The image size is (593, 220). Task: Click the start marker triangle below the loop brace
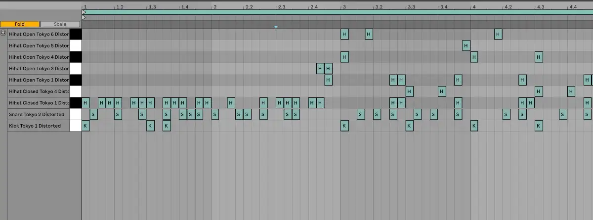pyautogui.click(x=84, y=18)
